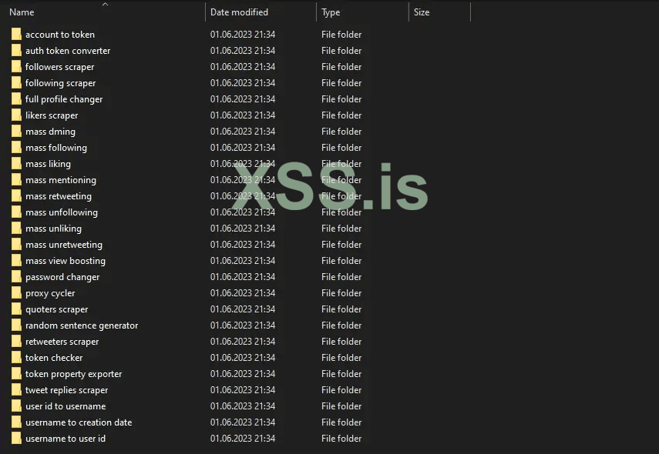Select the 'token checker' folder name

tap(54, 358)
